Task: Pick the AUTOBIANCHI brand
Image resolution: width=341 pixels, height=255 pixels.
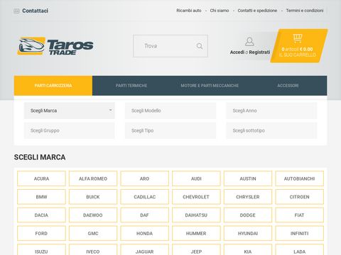Action: (x=300, y=178)
